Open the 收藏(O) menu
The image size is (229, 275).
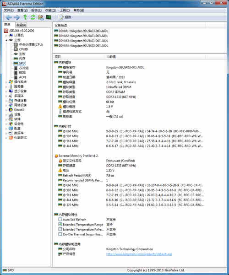[x=50, y=11]
